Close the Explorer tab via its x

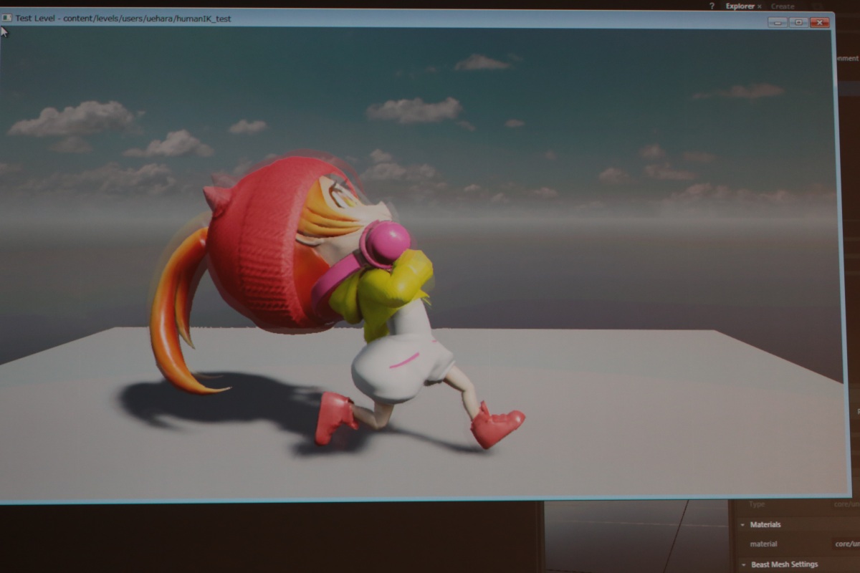pos(760,6)
